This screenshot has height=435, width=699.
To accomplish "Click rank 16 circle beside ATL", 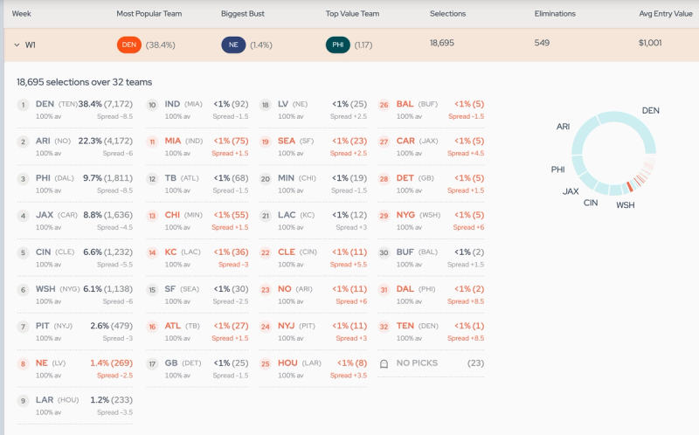I will (x=152, y=328).
